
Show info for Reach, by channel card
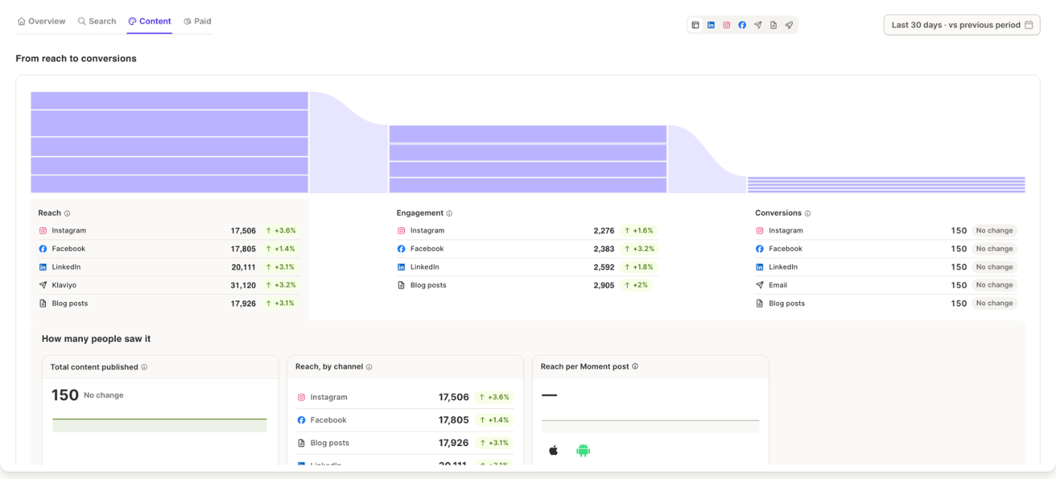tap(369, 367)
